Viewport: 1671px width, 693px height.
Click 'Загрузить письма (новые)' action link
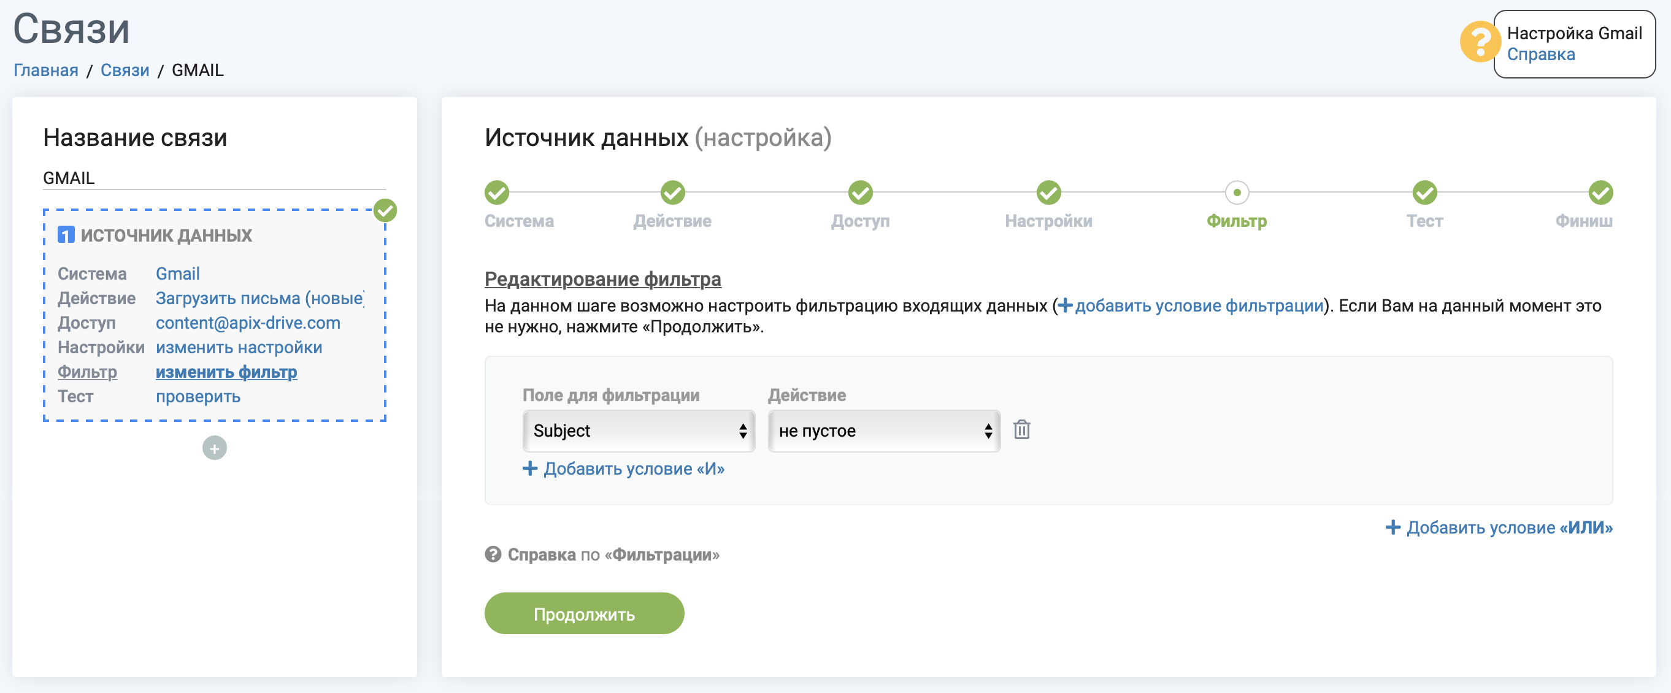tap(260, 298)
